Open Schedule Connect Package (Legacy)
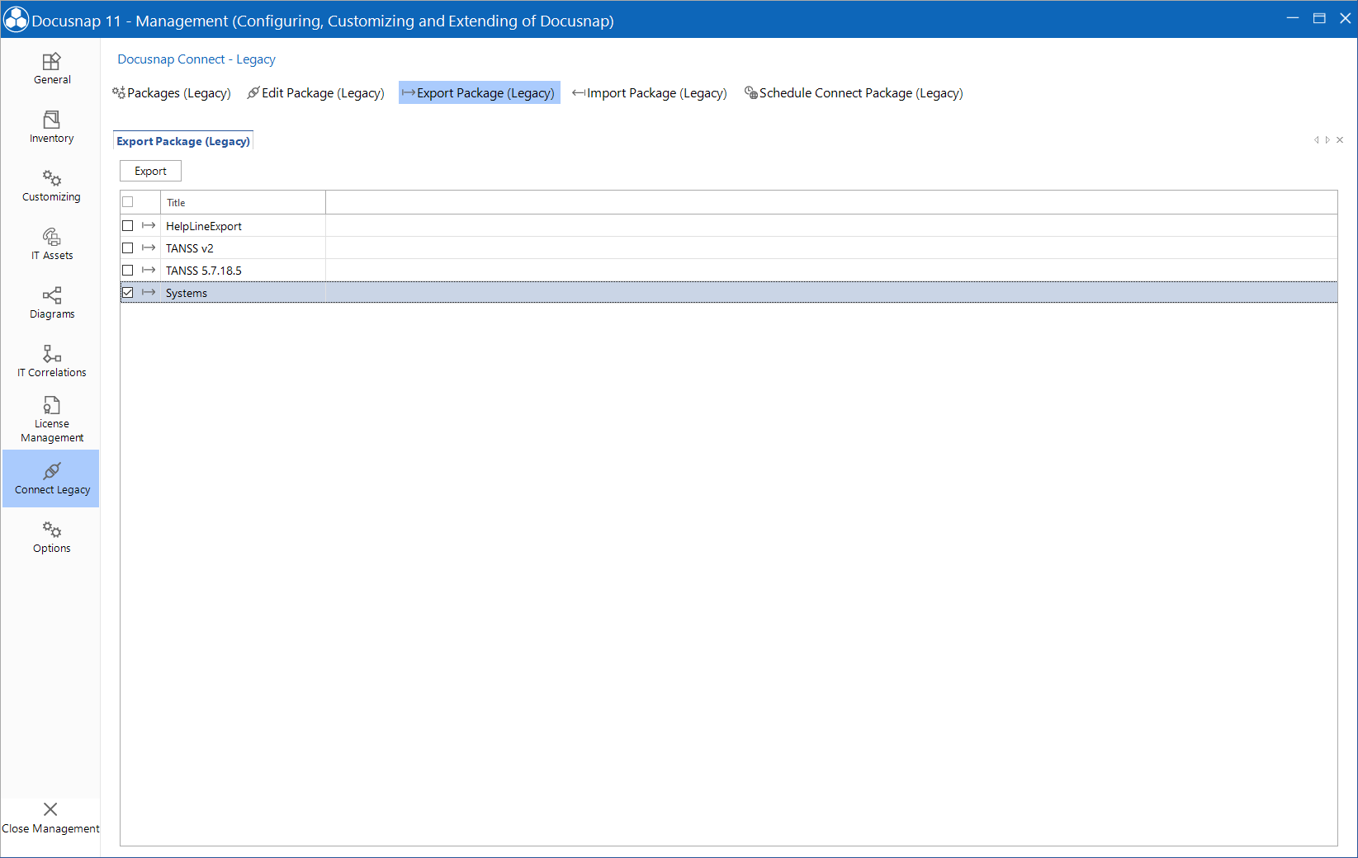 [x=854, y=92]
